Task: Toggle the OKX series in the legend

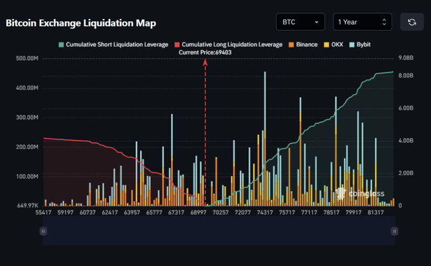Action: click(x=335, y=45)
